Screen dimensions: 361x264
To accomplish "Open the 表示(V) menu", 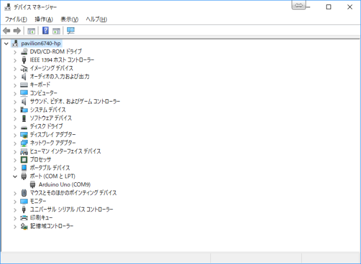I will (x=69, y=19).
